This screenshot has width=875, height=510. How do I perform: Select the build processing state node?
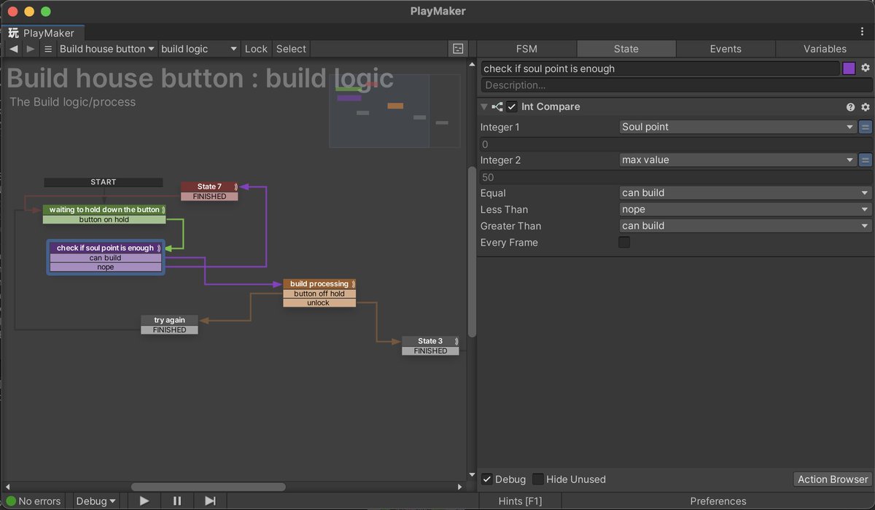coord(319,283)
